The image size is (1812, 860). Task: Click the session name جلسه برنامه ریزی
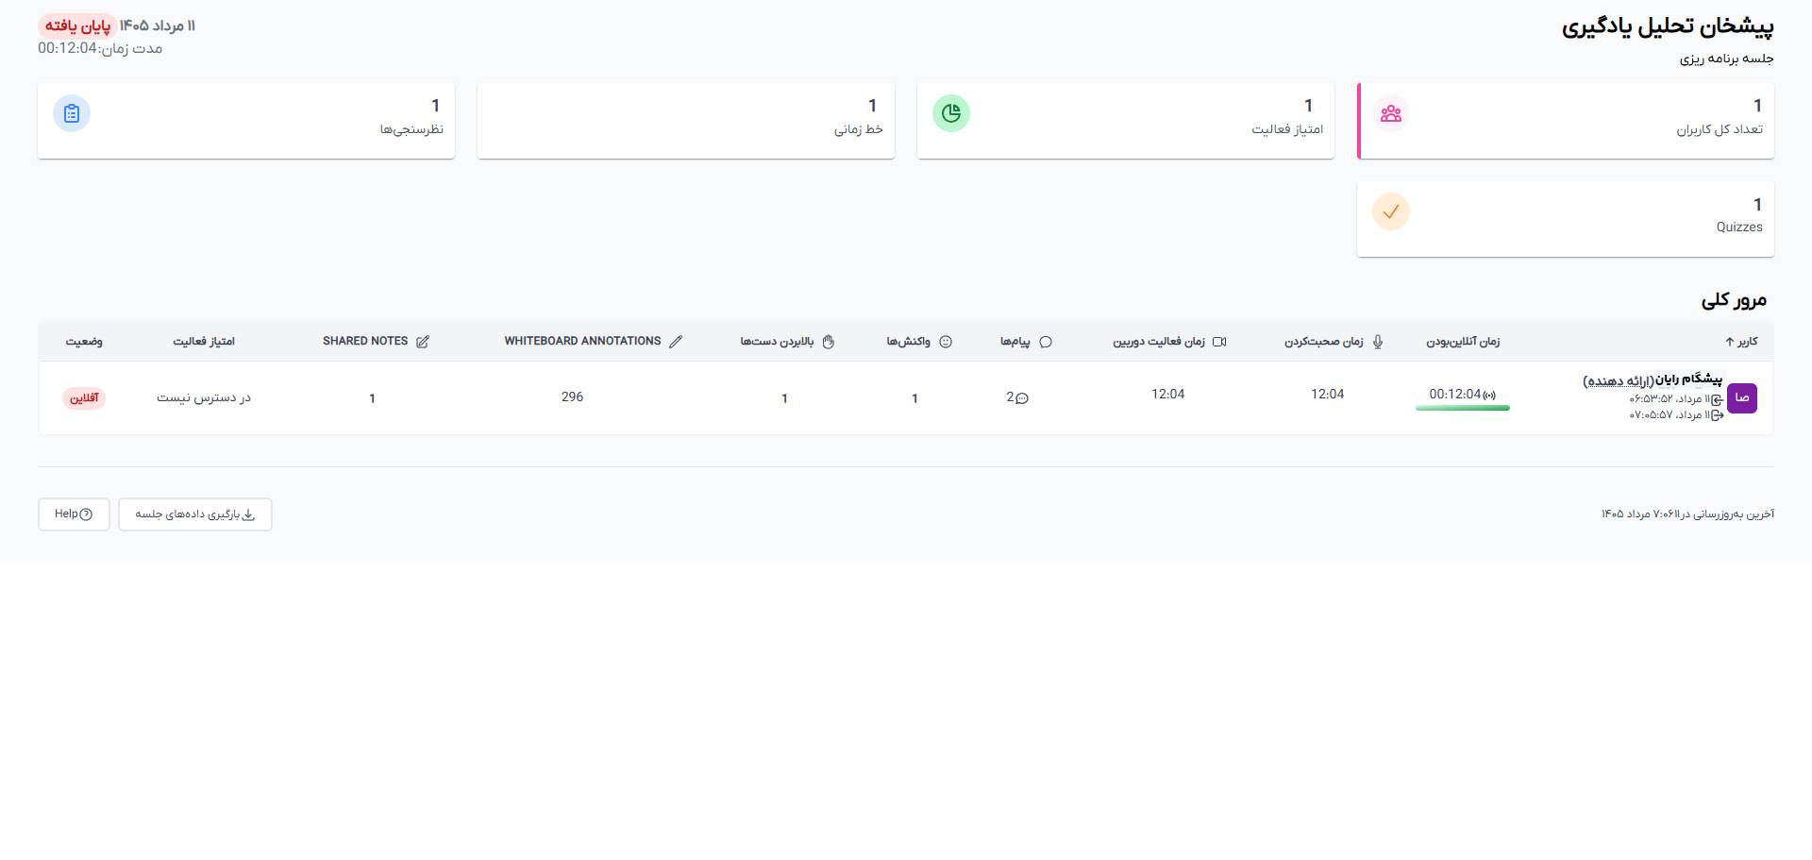pos(1726,59)
